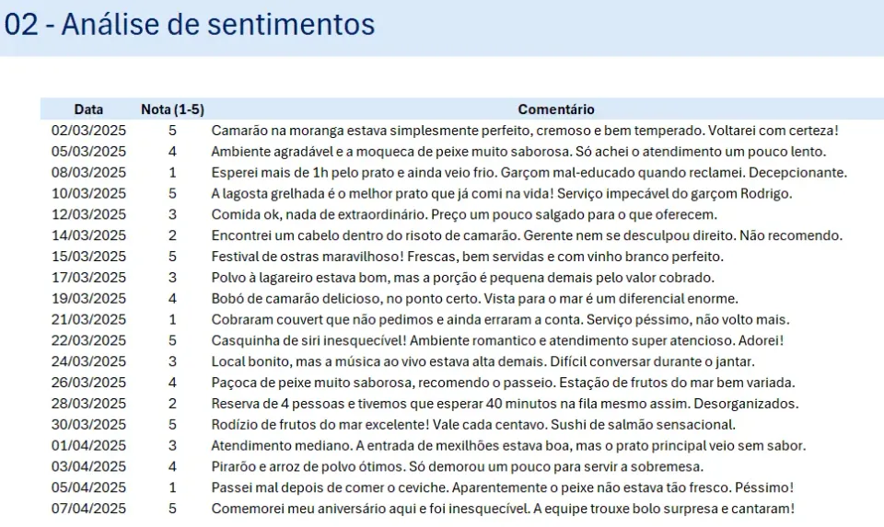
Task: Select the Nota (1-5) column header
Action: point(172,109)
